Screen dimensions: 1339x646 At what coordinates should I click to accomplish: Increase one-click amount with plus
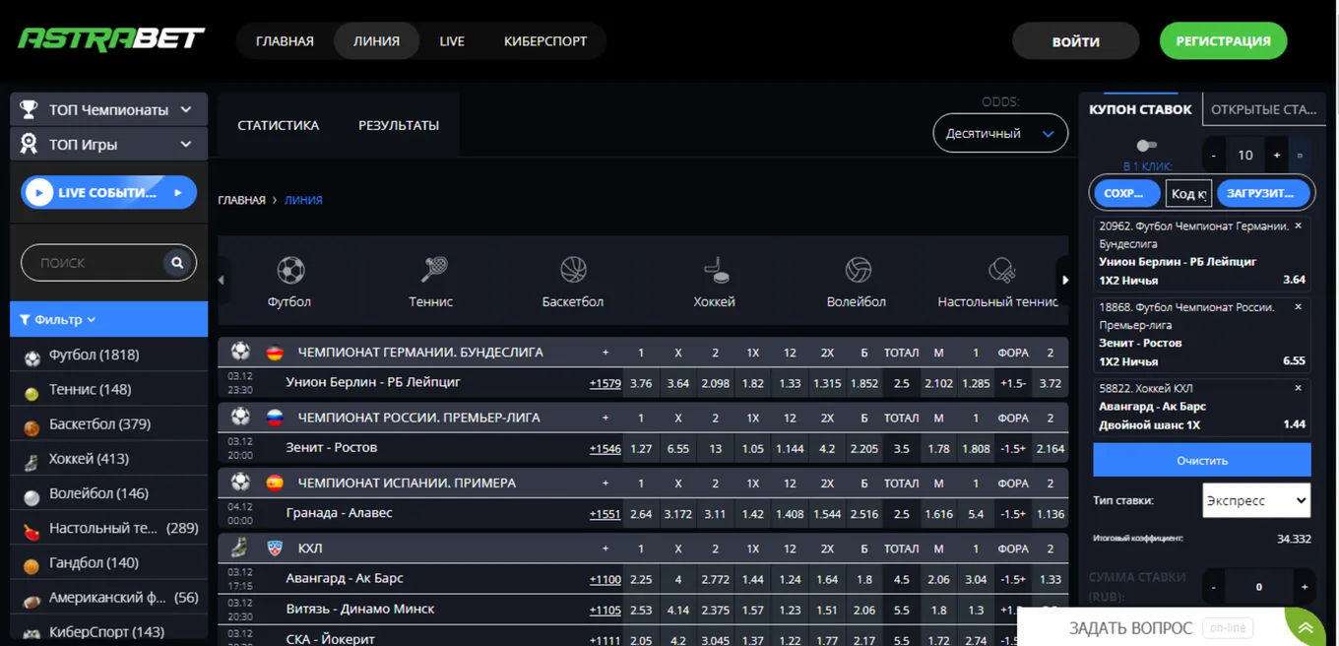1277,156
